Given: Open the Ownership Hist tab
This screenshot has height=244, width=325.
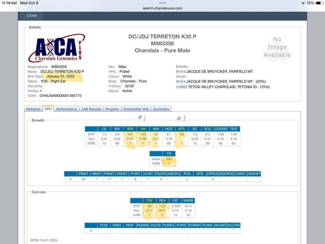Looking at the screenshot, I should click(136, 109).
